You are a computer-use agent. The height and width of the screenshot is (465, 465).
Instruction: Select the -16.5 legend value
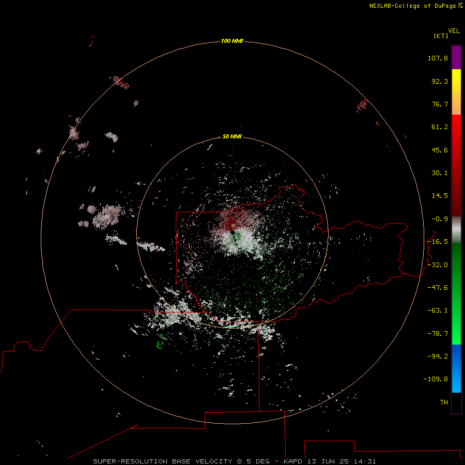pos(438,242)
